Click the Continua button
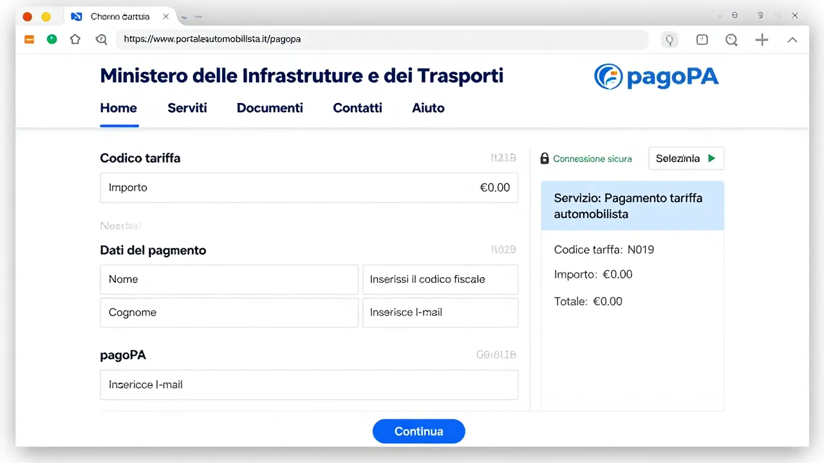The width and height of the screenshot is (824, 463). coord(418,431)
